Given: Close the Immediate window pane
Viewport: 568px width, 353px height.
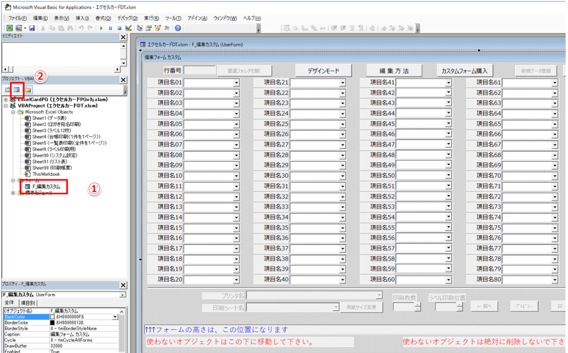Looking at the screenshot, I should click(x=123, y=37).
